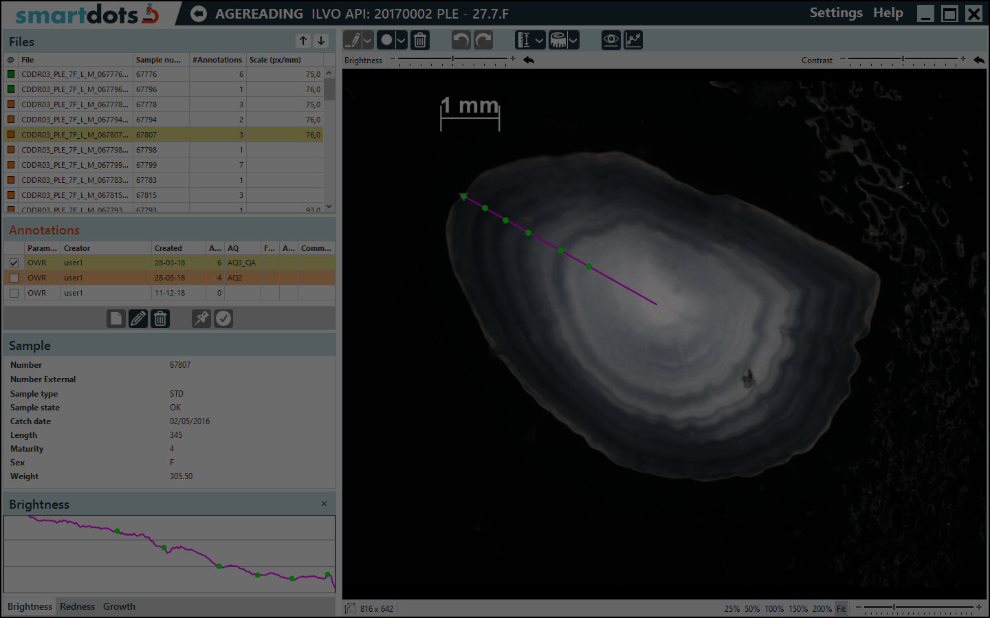Screen dimensions: 990x618
Task: Delete annotation using trash icon below list
Action: click(x=160, y=319)
